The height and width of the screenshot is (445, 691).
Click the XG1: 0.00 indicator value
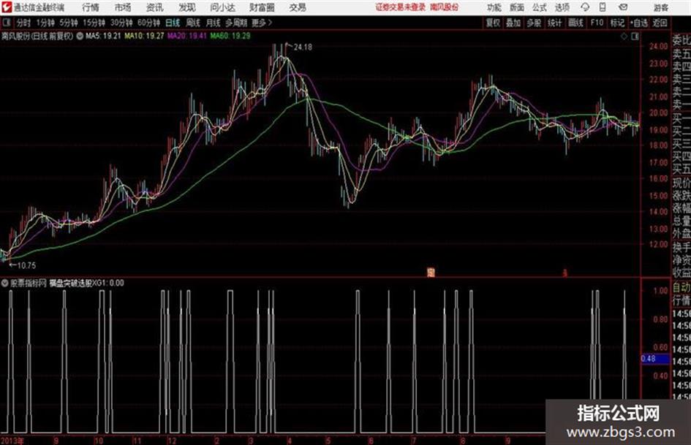click(108, 283)
